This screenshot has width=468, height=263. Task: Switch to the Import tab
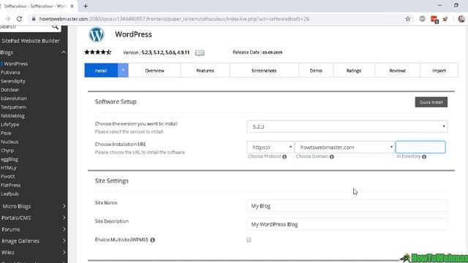point(439,70)
